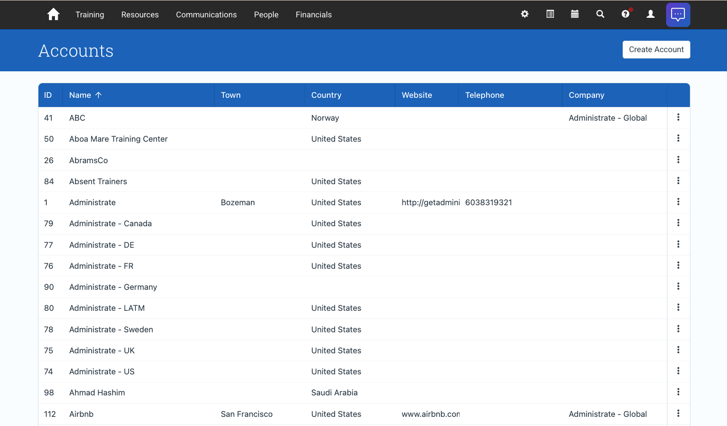
Task: Select Administrate - FR name
Action: 101,266
